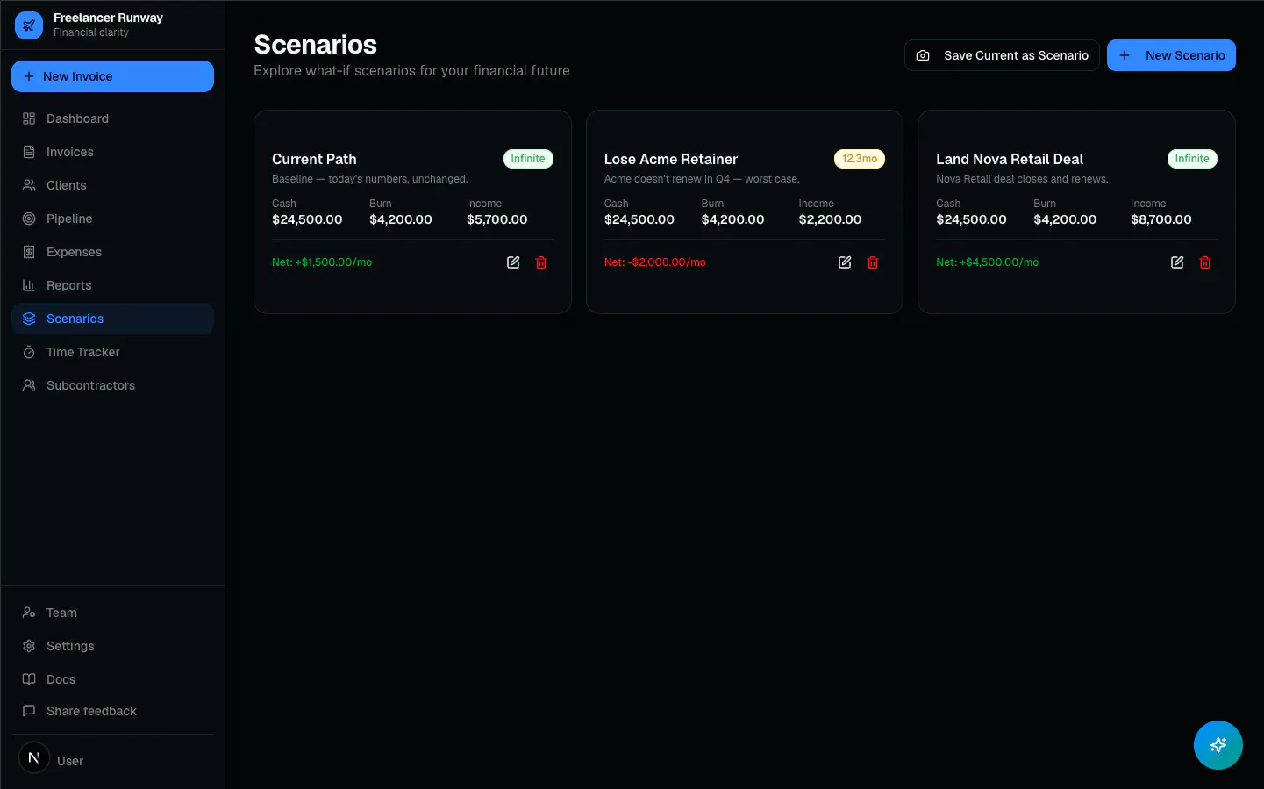Click the Pipeline target icon

click(29, 219)
